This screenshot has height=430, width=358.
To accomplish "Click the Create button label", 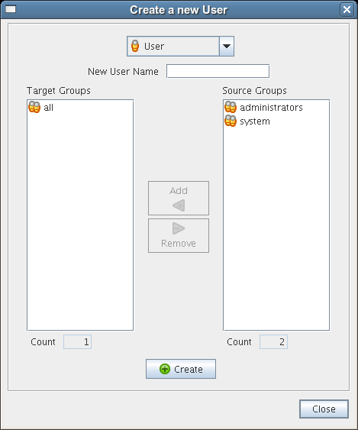I will [189, 369].
